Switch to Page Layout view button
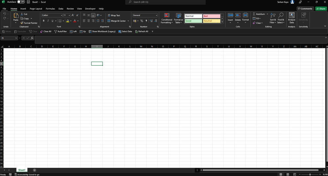 click(288, 174)
